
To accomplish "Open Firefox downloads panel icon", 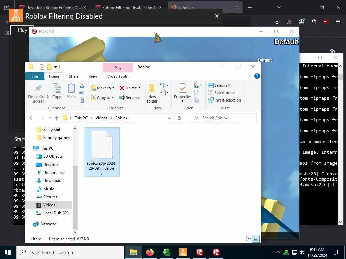I will (289, 21).
